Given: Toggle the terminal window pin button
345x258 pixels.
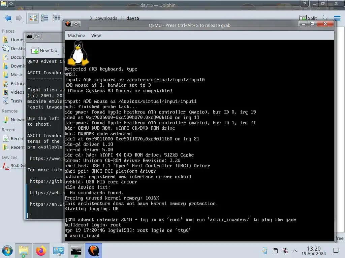Looking at the screenshot, I should point(37,36).
